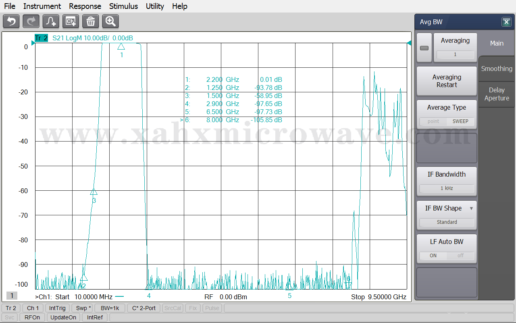This screenshot has height=323, width=516.
Task: Select marker 1 triangle on the trace
Action: 121,46
